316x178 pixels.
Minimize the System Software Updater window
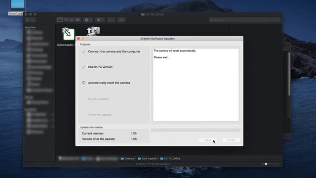pos(83,39)
